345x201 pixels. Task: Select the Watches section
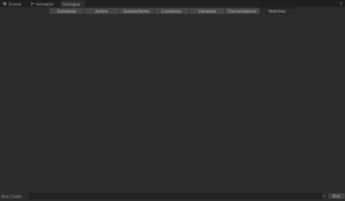pyautogui.click(x=277, y=11)
